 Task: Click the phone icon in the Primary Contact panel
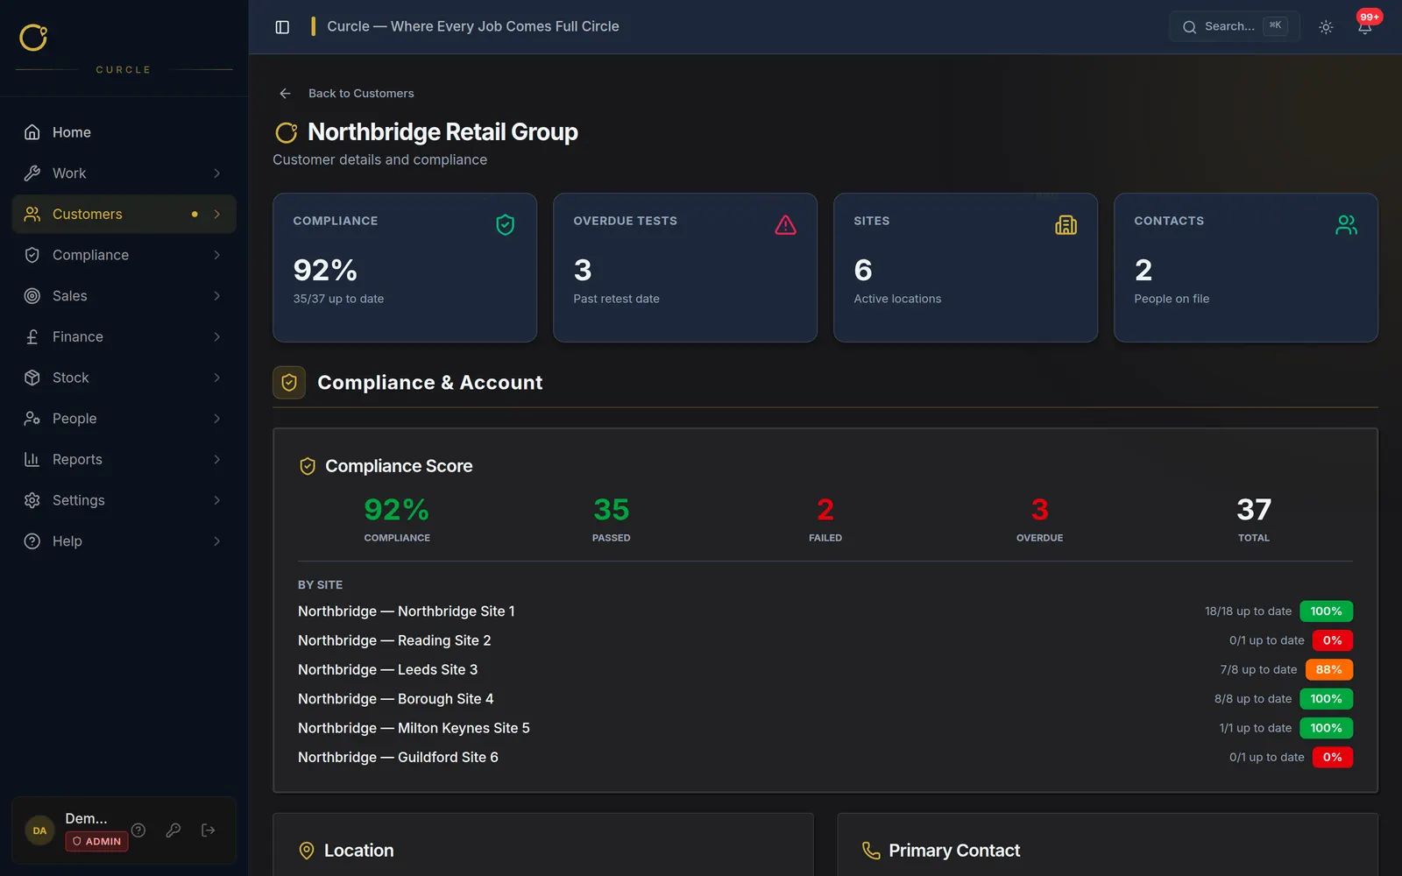871,851
